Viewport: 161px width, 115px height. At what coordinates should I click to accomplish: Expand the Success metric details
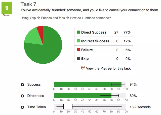pyautogui.click(x=22, y=85)
